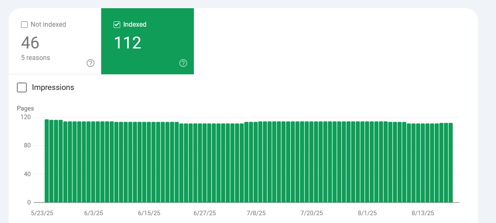Uncheck the Indexed checkbox

117,25
